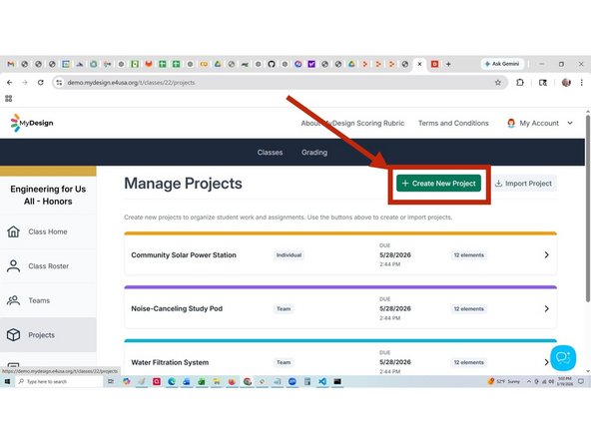
Task: Open Chrome three-dot menu
Action: [x=582, y=83]
